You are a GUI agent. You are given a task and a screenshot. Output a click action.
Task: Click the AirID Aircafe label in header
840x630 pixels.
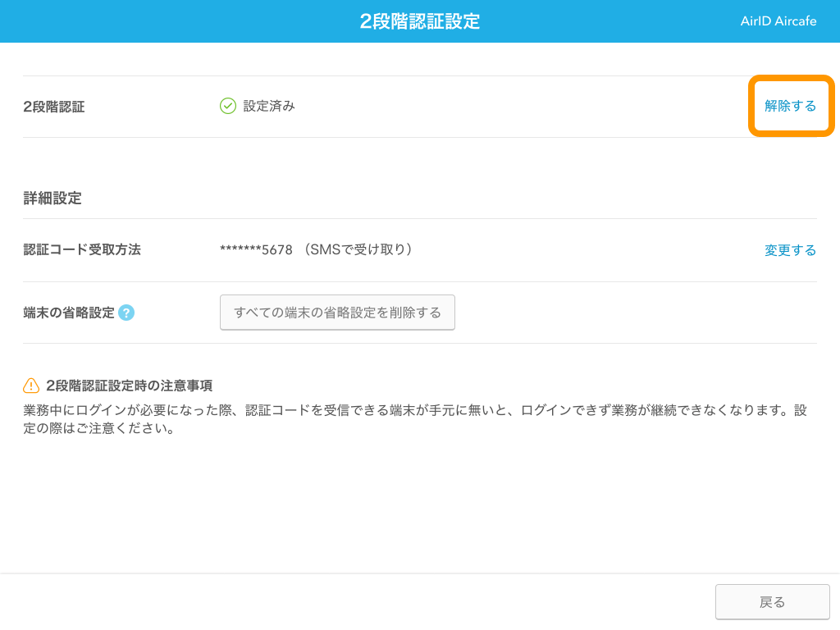click(x=777, y=21)
